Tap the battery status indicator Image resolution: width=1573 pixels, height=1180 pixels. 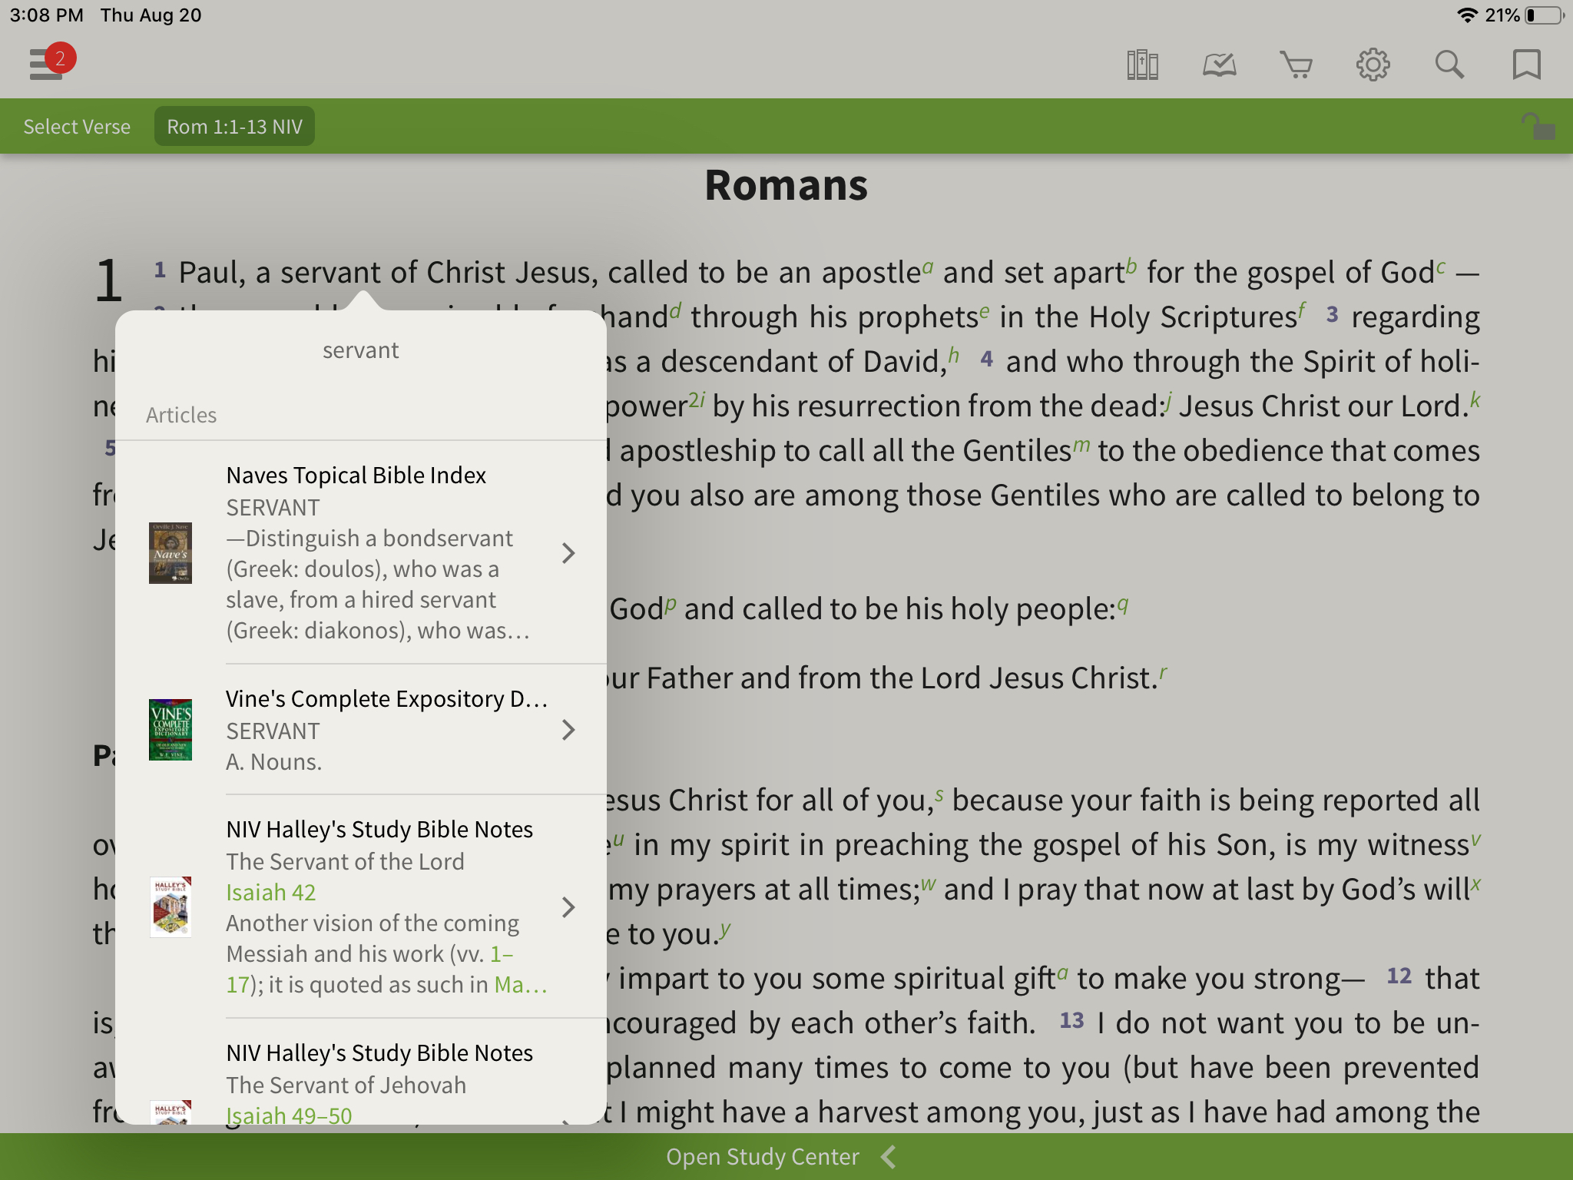pos(1545,15)
